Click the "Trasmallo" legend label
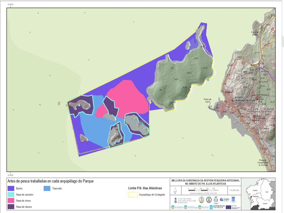Viewport: 284px width, 213px height. tap(57, 188)
